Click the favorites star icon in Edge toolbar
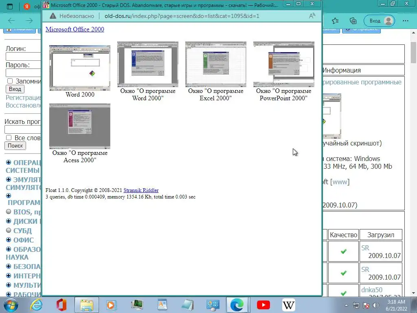 (x=335, y=21)
